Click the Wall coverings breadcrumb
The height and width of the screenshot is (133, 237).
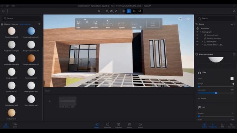[x=25, y=24]
